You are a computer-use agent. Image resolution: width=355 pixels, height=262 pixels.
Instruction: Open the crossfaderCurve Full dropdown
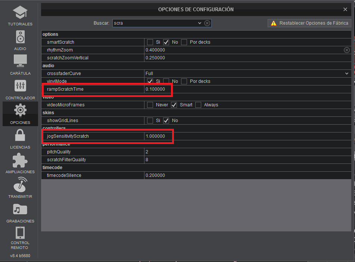[x=248, y=74]
